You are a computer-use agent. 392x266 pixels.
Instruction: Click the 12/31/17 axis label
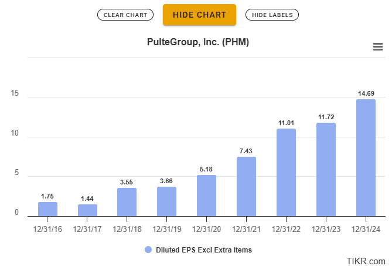click(87, 229)
